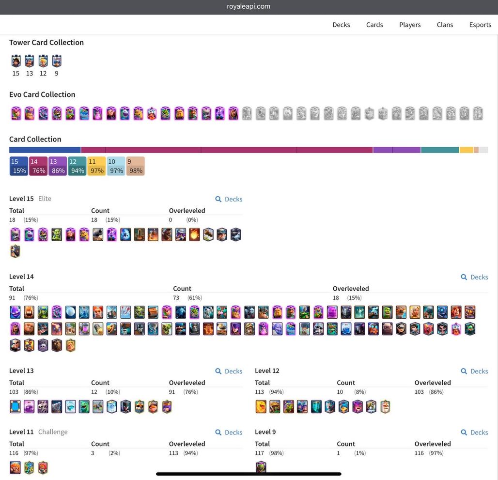Open the Mirror card in Level 13
Viewport: 498px width, 480px height.
(x=15, y=407)
